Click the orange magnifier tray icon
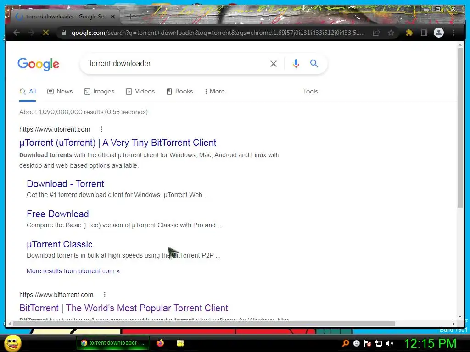Viewport: 470px width, 352px height. click(x=346, y=343)
